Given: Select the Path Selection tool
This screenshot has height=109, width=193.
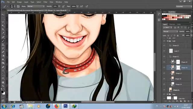Looking at the screenshot, I should pyautogui.click(x=3, y=75).
